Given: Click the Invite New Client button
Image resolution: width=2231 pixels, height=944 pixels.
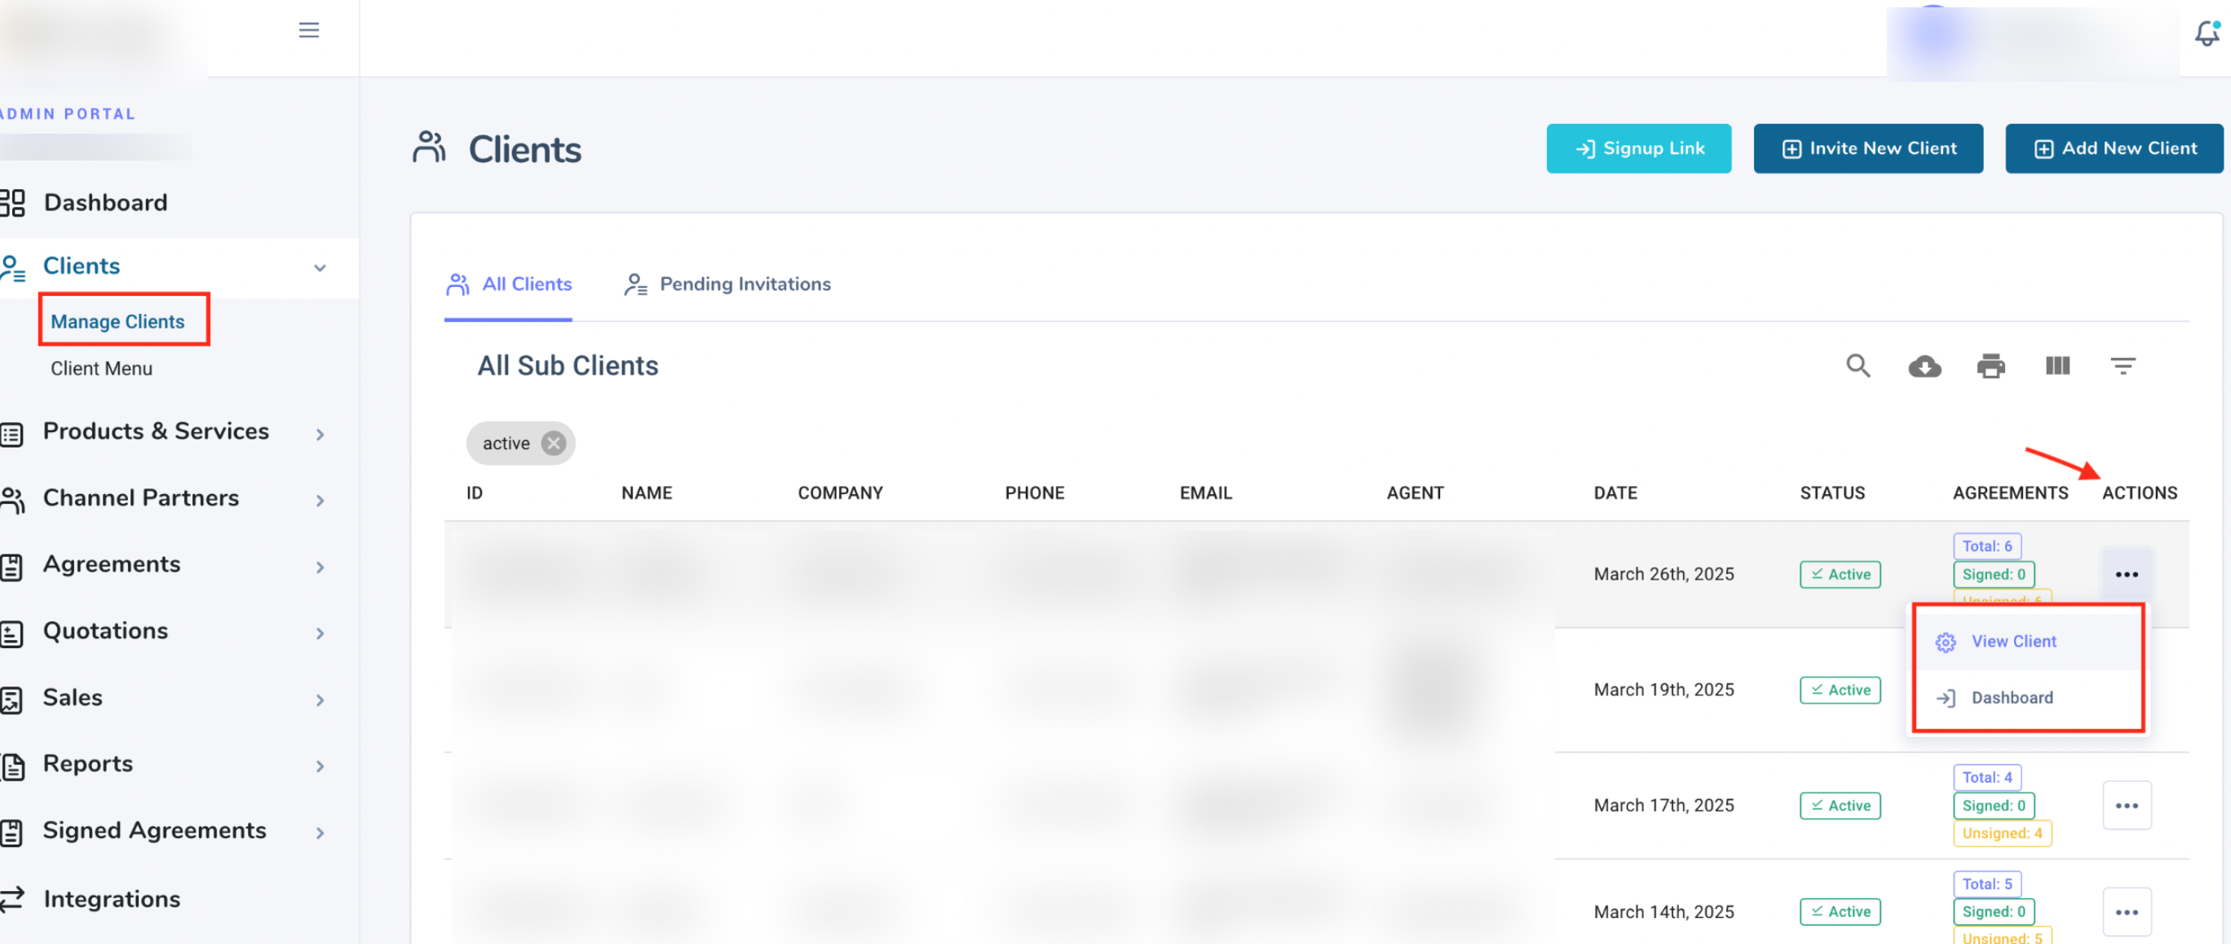Looking at the screenshot, I should pyautogui.click(x=1868, y=148).
